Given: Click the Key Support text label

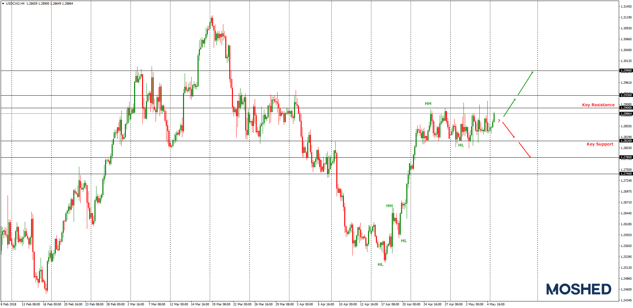Looking at the screenshot, I should coord(600,144).
